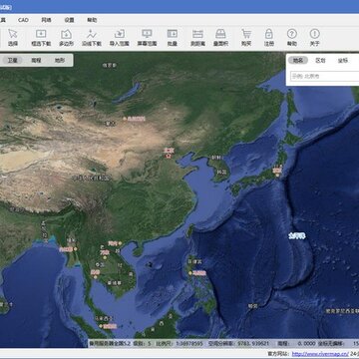
Task: Select the 沿线下载 along-line download tool
Action: click(92, 38)
